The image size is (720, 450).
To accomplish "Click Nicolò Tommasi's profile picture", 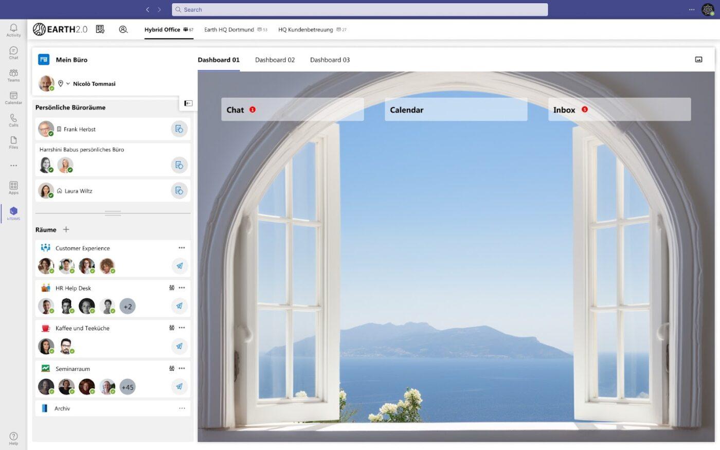I will (x=46, y=83).
